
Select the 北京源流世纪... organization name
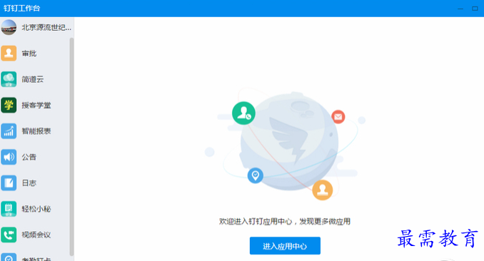[x=46, y=28]
